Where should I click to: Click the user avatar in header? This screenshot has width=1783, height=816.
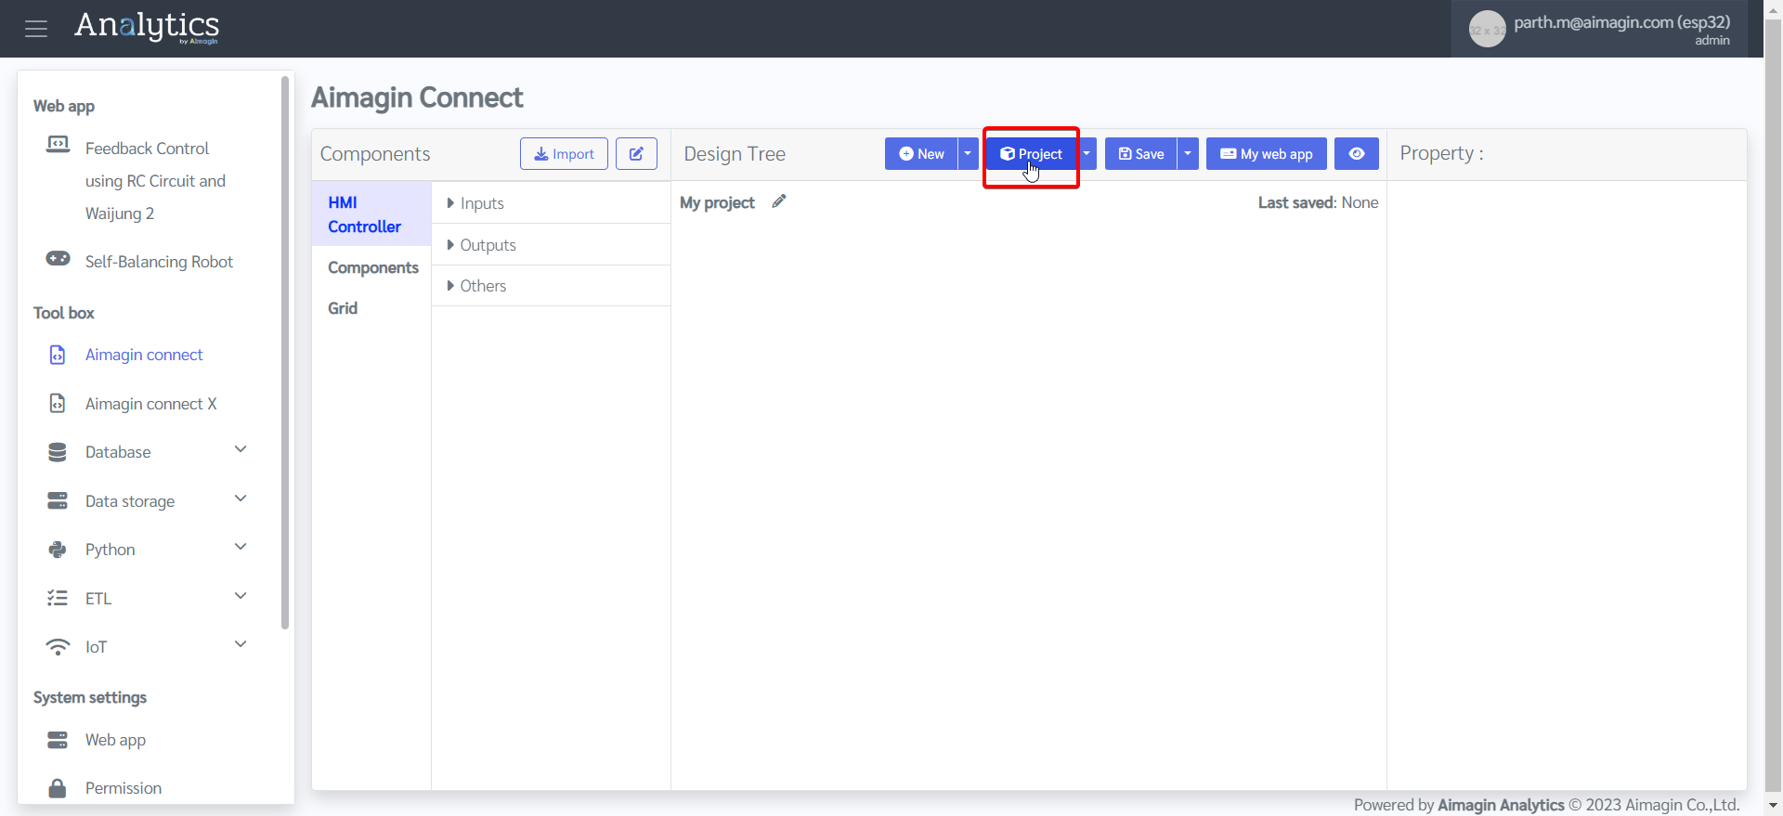coord(1486,30)
